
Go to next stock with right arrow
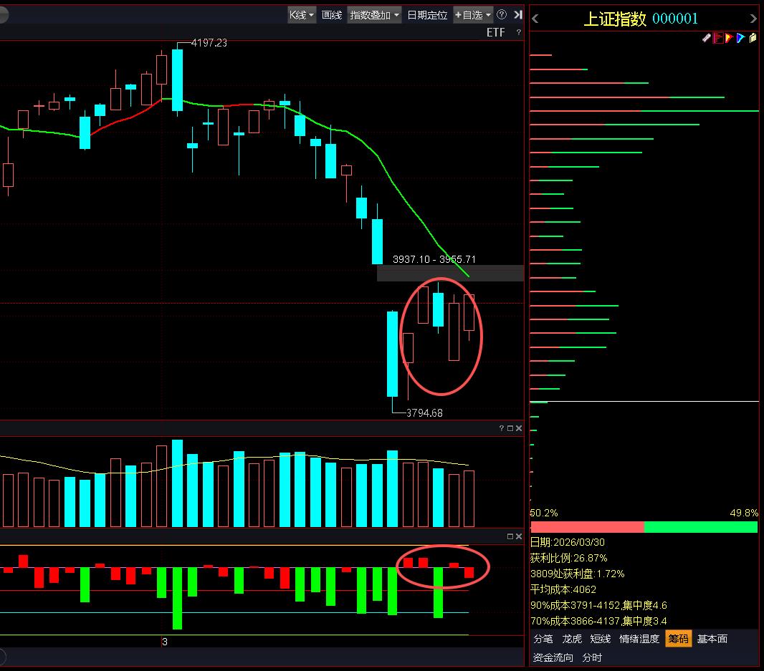pos(753,19)
